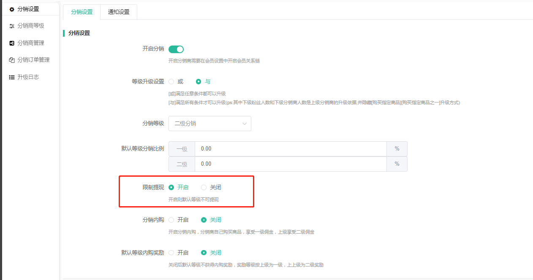Image resolution: width=533 pixels, height=280 pixels.
Task: Click the 二级 distribution ratio input field
Action: pos(290,164)
